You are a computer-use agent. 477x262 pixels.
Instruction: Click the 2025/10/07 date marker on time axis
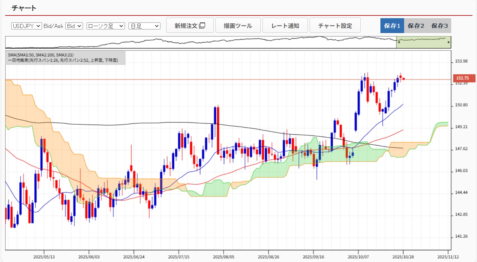pyautogui.click(x=358, y=257)
